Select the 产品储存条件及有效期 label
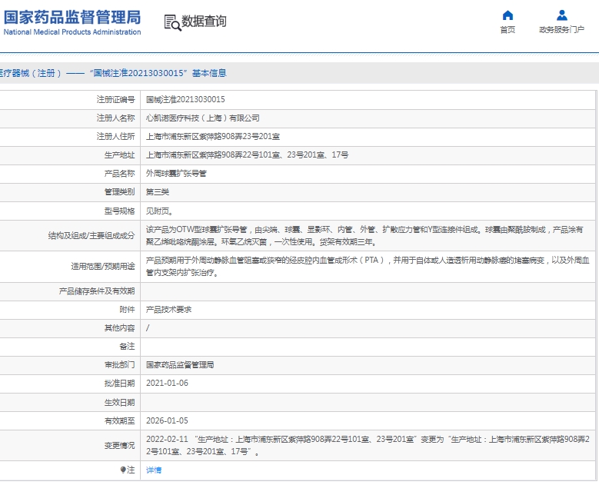This screenshot has width=599, height=485. [x=97, y=291]
